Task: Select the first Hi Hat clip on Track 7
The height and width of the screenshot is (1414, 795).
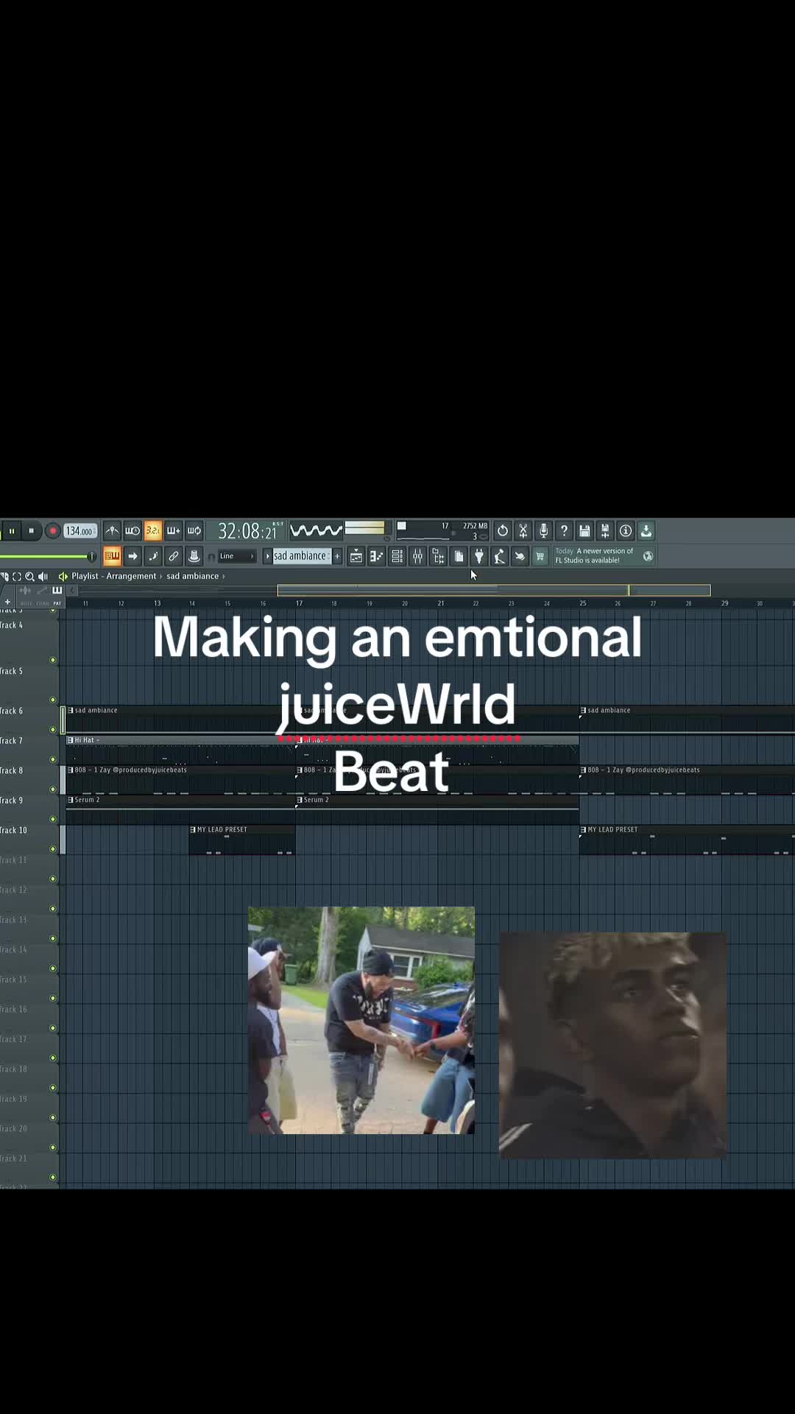Action: (180, 750)
